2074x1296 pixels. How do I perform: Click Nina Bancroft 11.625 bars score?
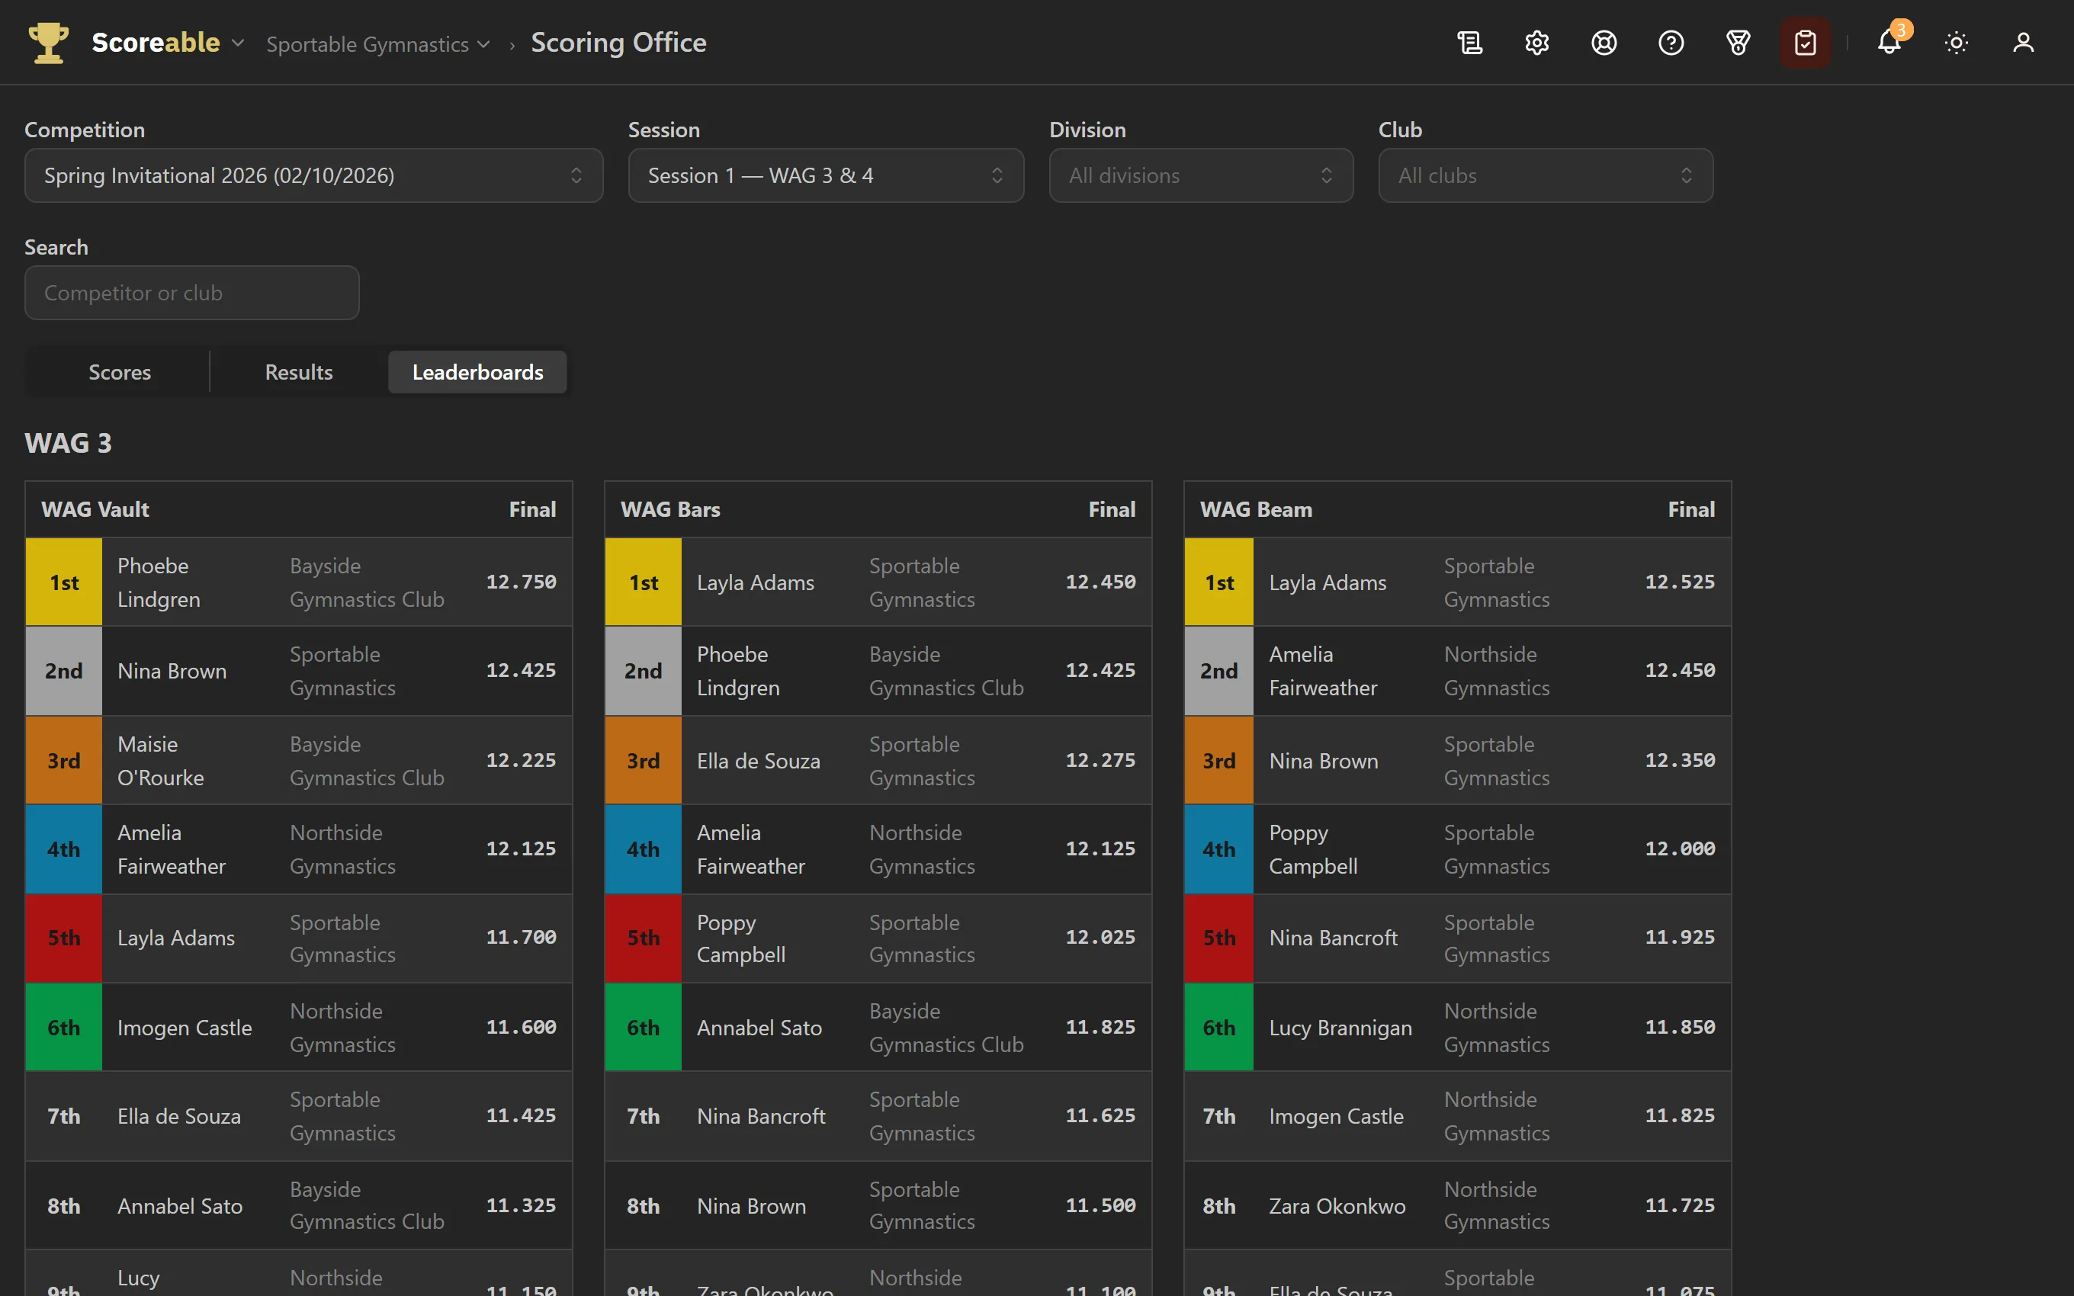1100,1115
